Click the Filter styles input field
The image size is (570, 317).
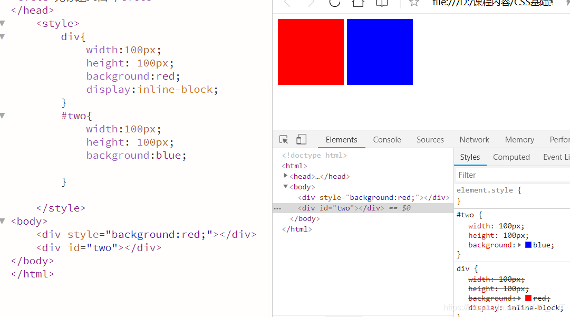[513, 175]
